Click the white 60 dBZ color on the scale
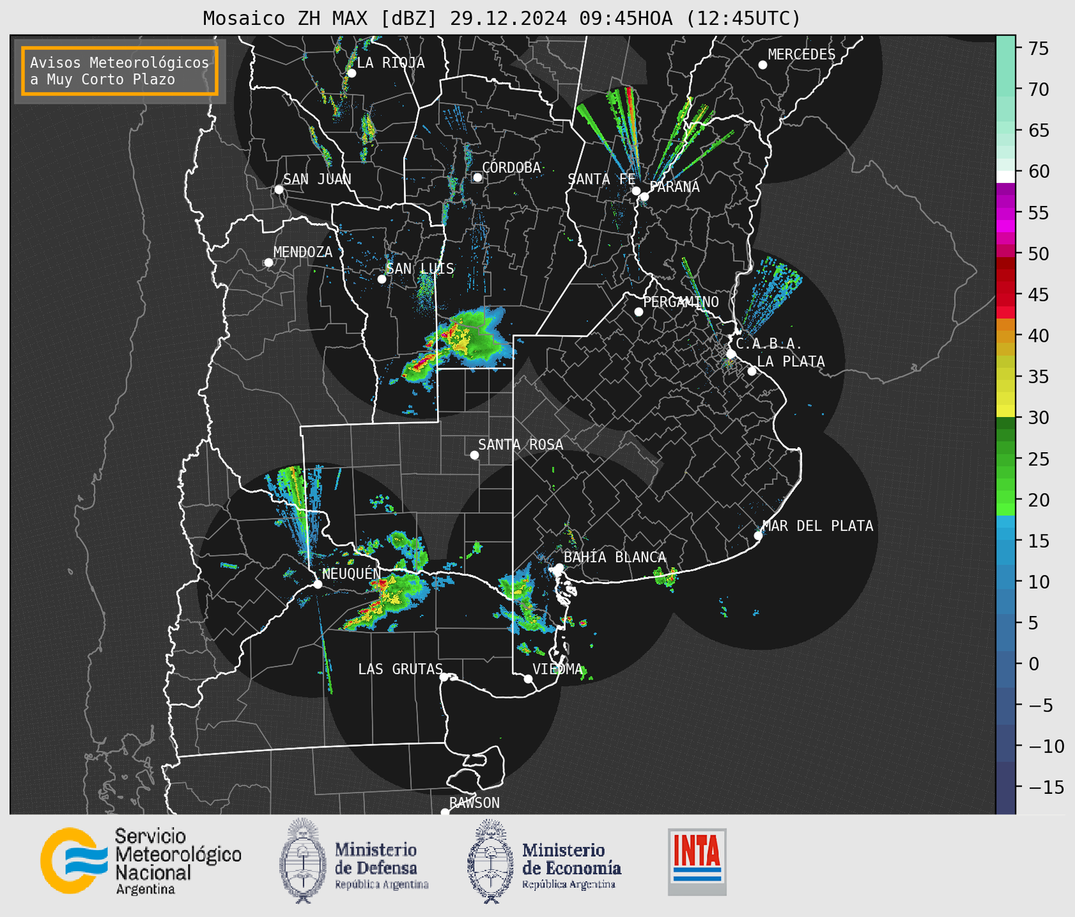This screenshot has height=917, width=1075. pyautogui.click(x=1006, y=177)
